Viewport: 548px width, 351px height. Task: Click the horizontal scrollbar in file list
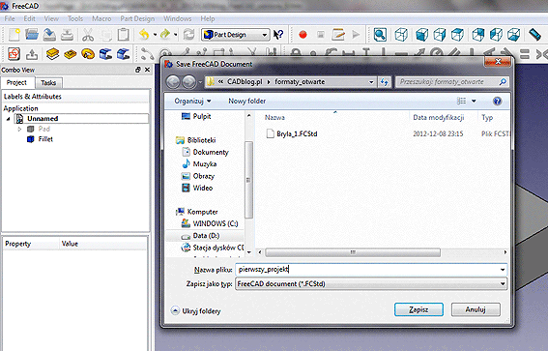353,252
